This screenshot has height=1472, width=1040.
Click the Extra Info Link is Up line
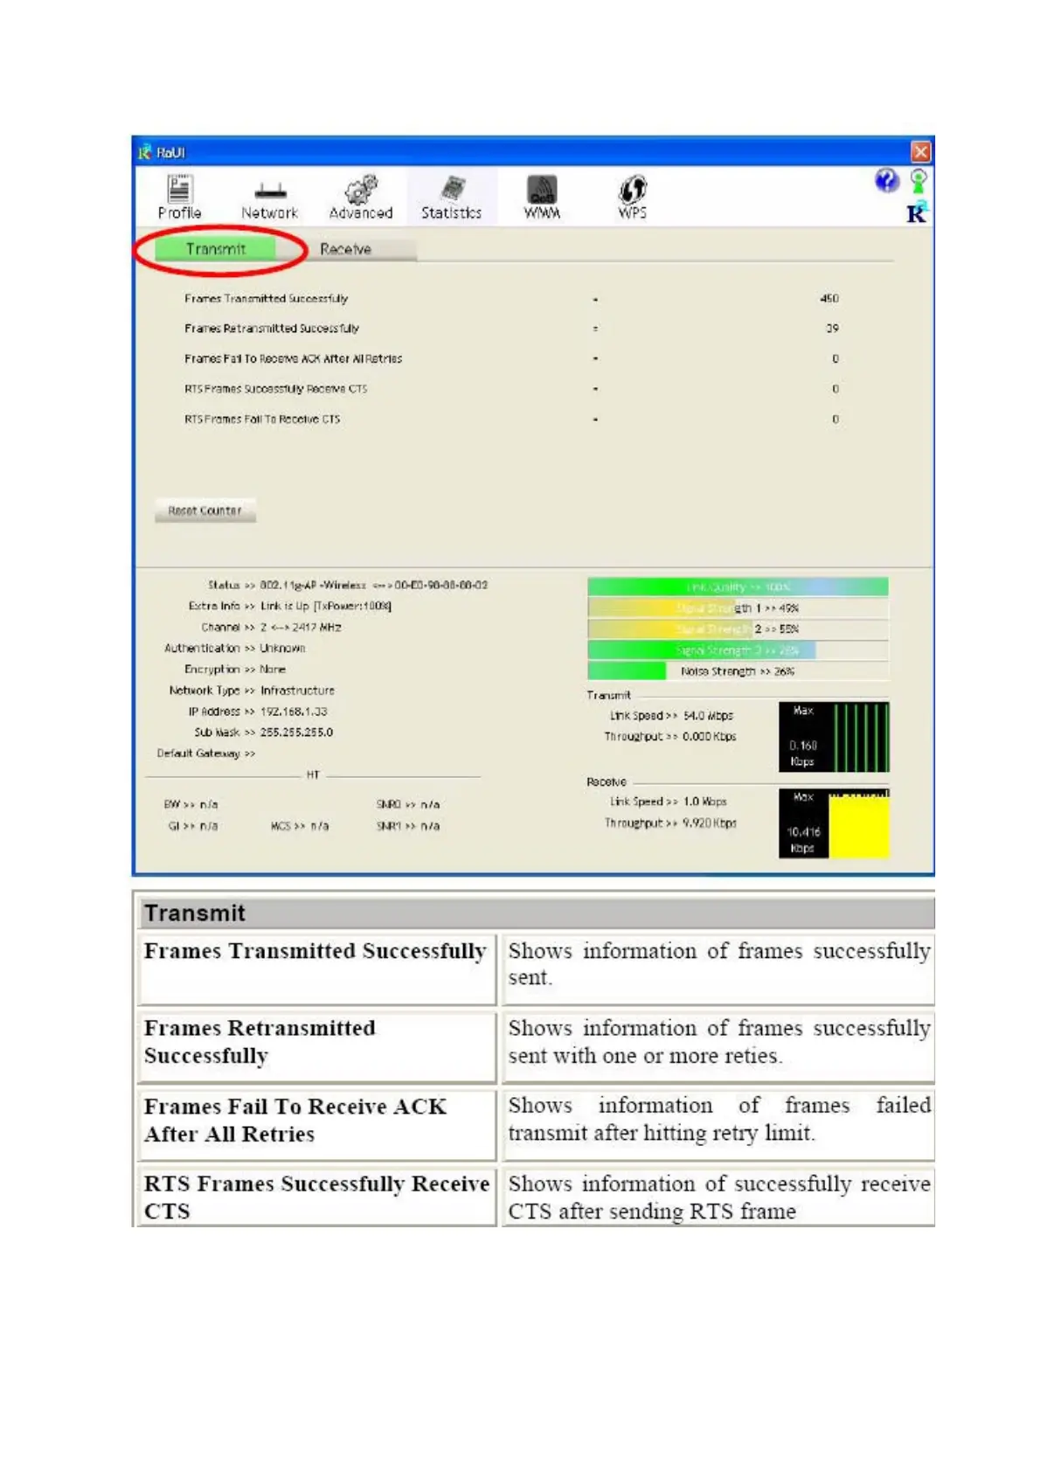click(290, 606)
